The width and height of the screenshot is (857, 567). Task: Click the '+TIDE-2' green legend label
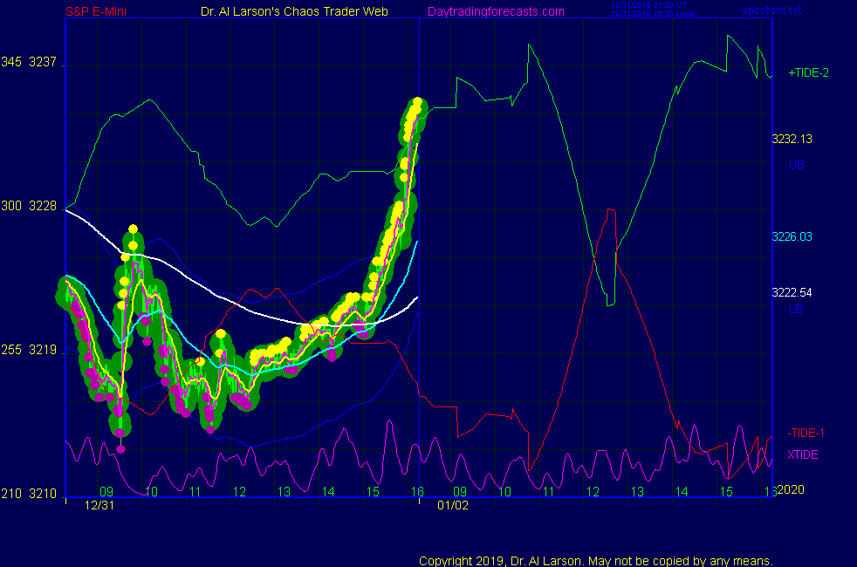(x=808, y=72)
